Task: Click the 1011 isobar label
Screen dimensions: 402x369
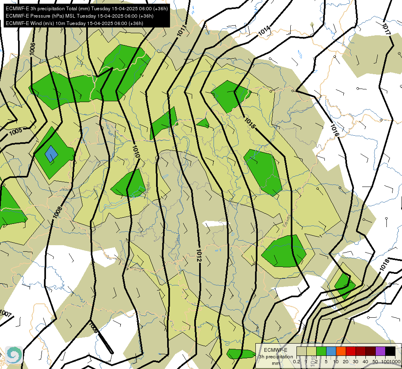Action: [181, 31]
